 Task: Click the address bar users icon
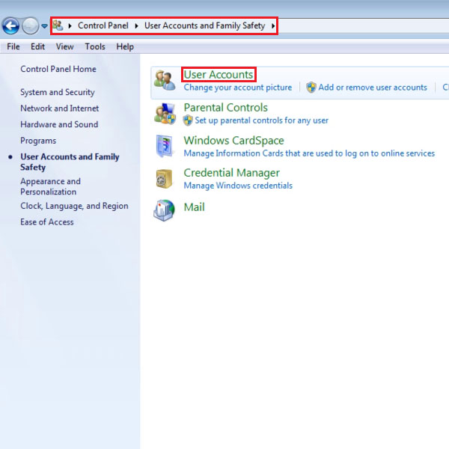click(58, 25)
